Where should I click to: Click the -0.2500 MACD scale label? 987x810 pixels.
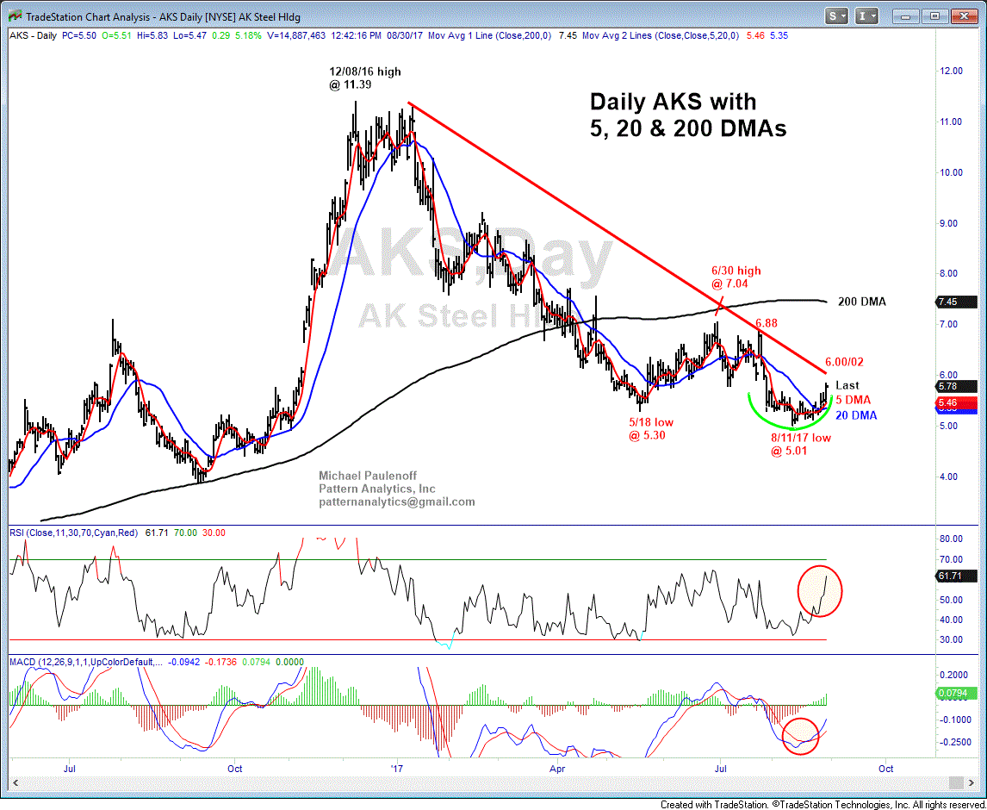[953, 742]
